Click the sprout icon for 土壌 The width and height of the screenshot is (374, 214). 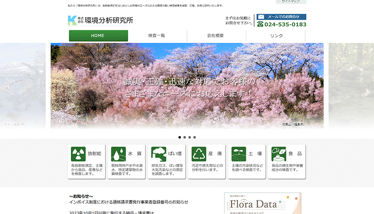239,154
